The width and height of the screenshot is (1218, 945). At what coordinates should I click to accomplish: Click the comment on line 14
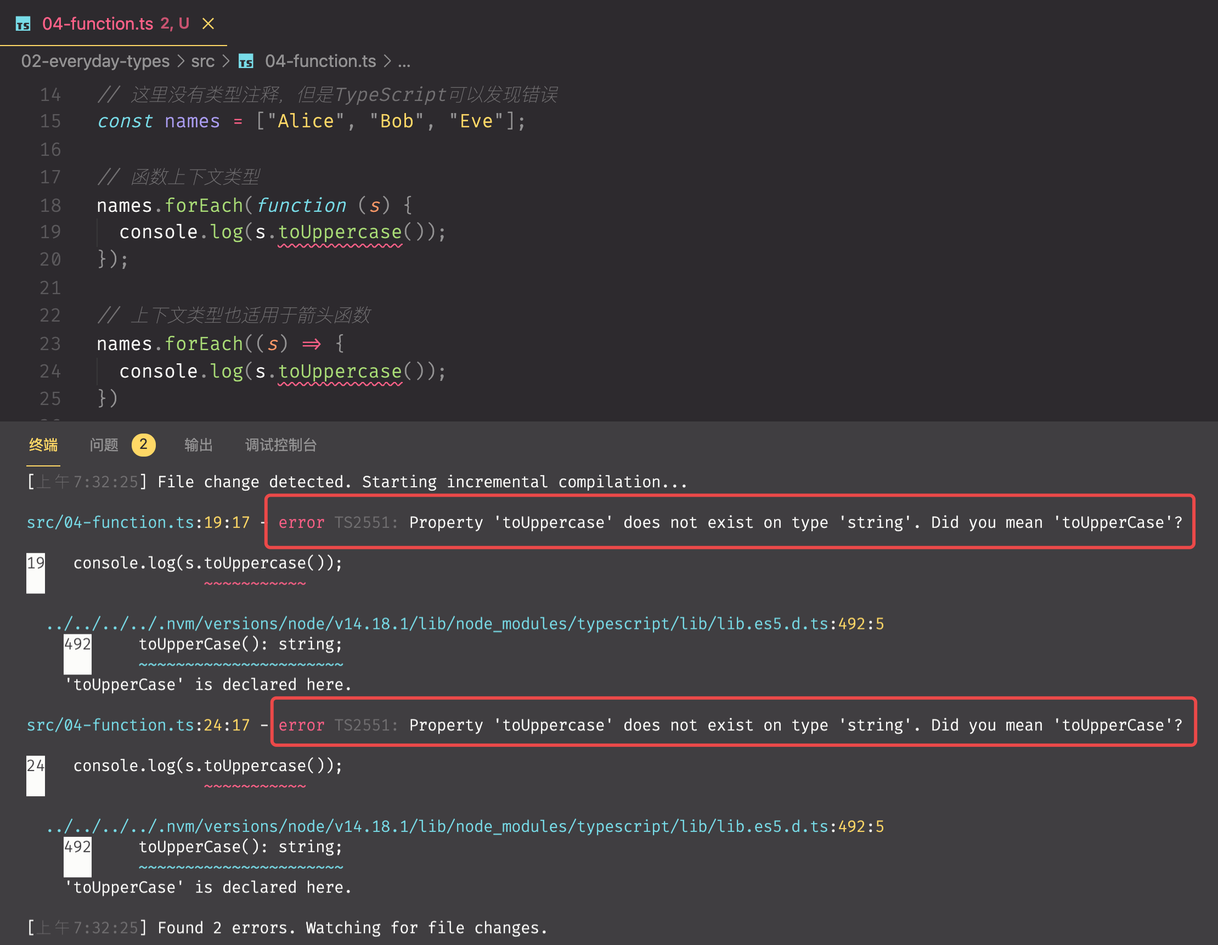click(328, 94)
